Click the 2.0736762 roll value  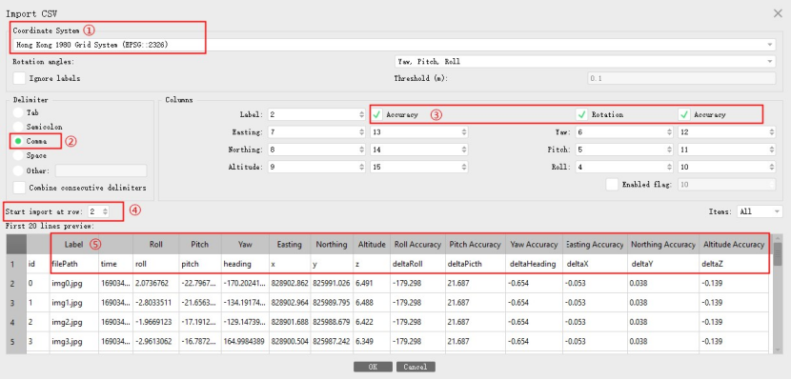click(x=156, y=283)
